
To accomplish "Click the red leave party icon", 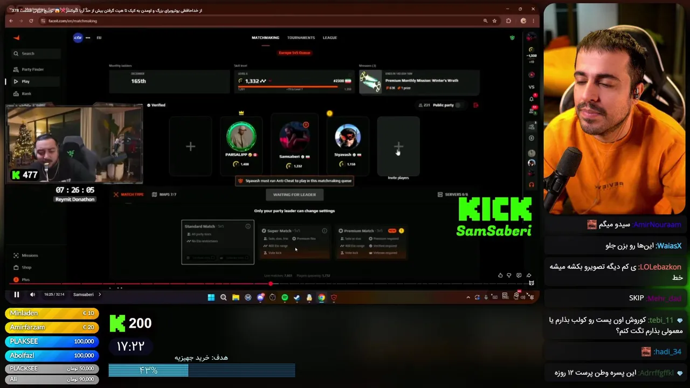I will tap(475, 105).
